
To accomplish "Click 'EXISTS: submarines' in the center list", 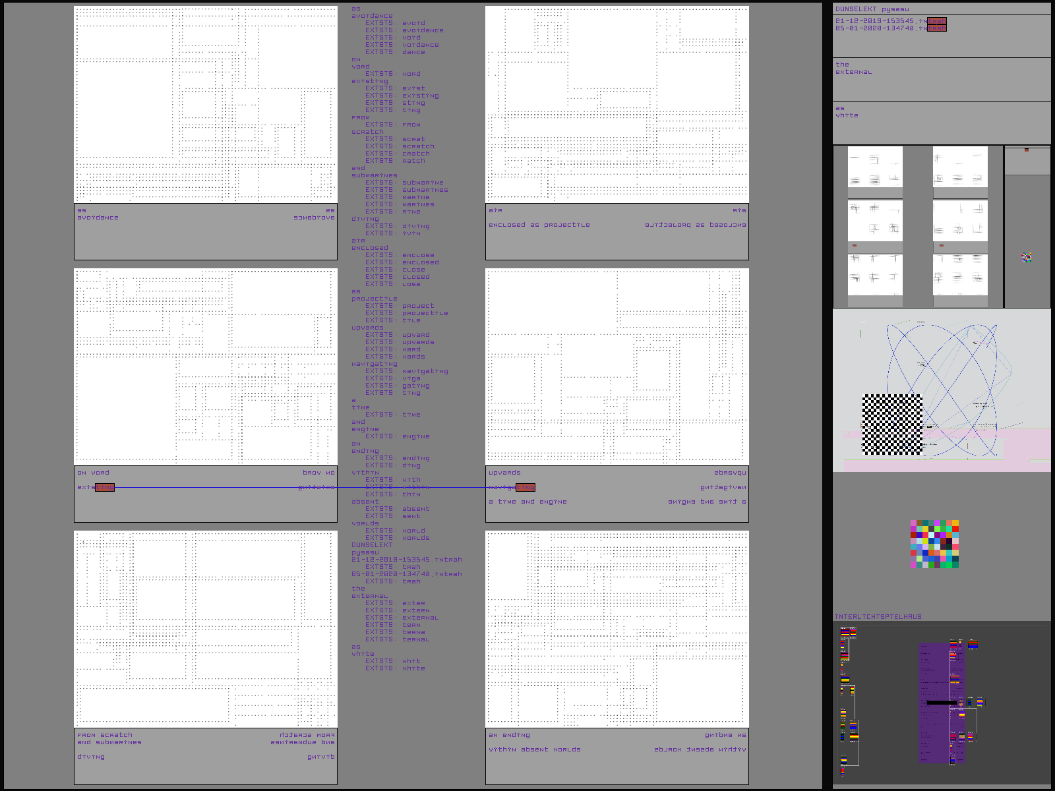I will click(406, 190).
